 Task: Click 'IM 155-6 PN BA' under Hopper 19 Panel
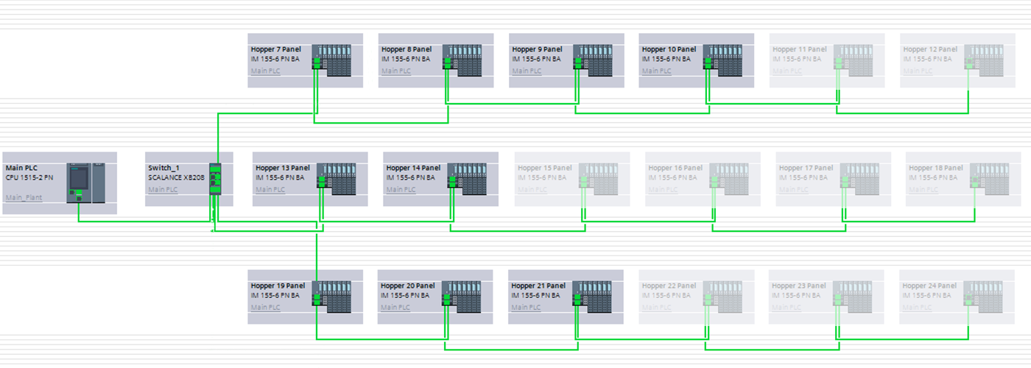[x=275, y=295]
